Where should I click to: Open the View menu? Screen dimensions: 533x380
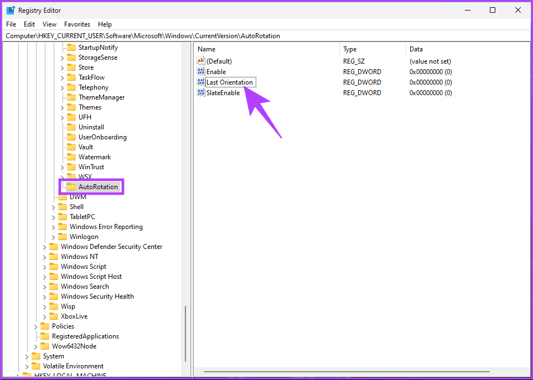coord(50,24)
